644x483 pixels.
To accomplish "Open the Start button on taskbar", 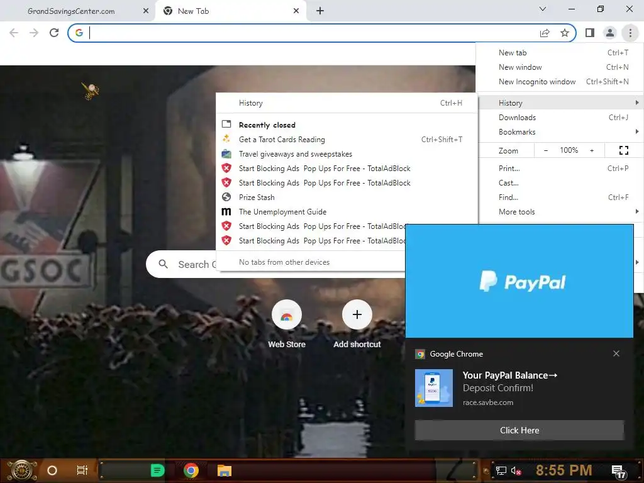I will [x=22, y=470].
